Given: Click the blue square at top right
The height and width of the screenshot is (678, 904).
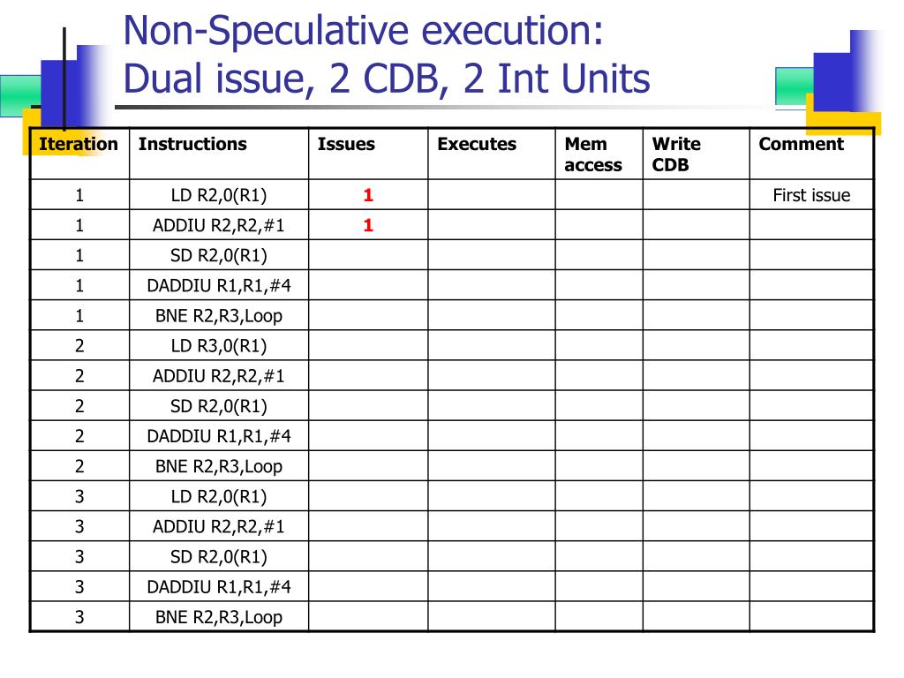Looking at the screenshot, I should (x=833, y=80).
